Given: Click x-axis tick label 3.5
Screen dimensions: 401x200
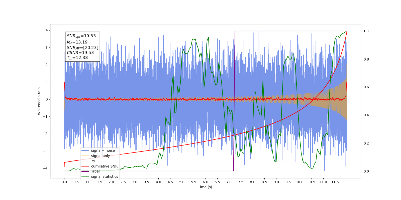Looking at the screenshot, I should [x=147, y=182].
